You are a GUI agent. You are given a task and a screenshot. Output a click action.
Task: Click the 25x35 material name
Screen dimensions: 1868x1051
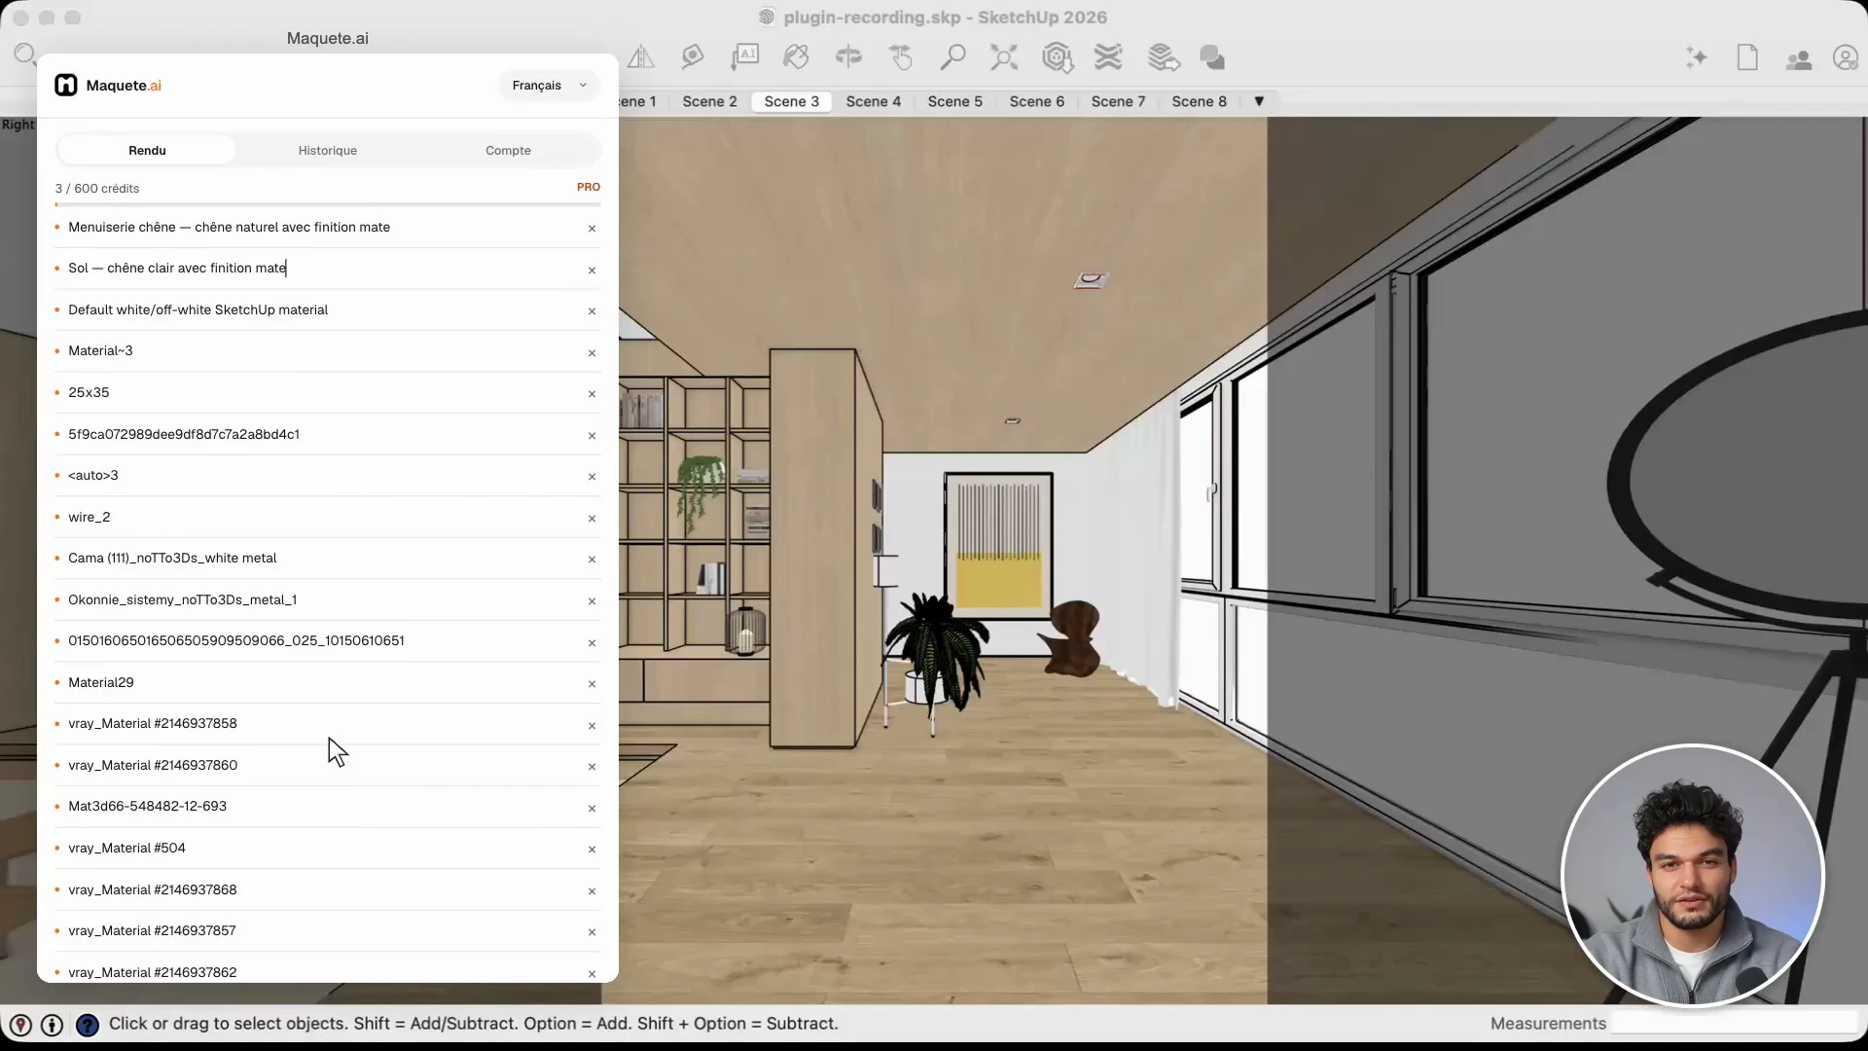tap(89, 392)
